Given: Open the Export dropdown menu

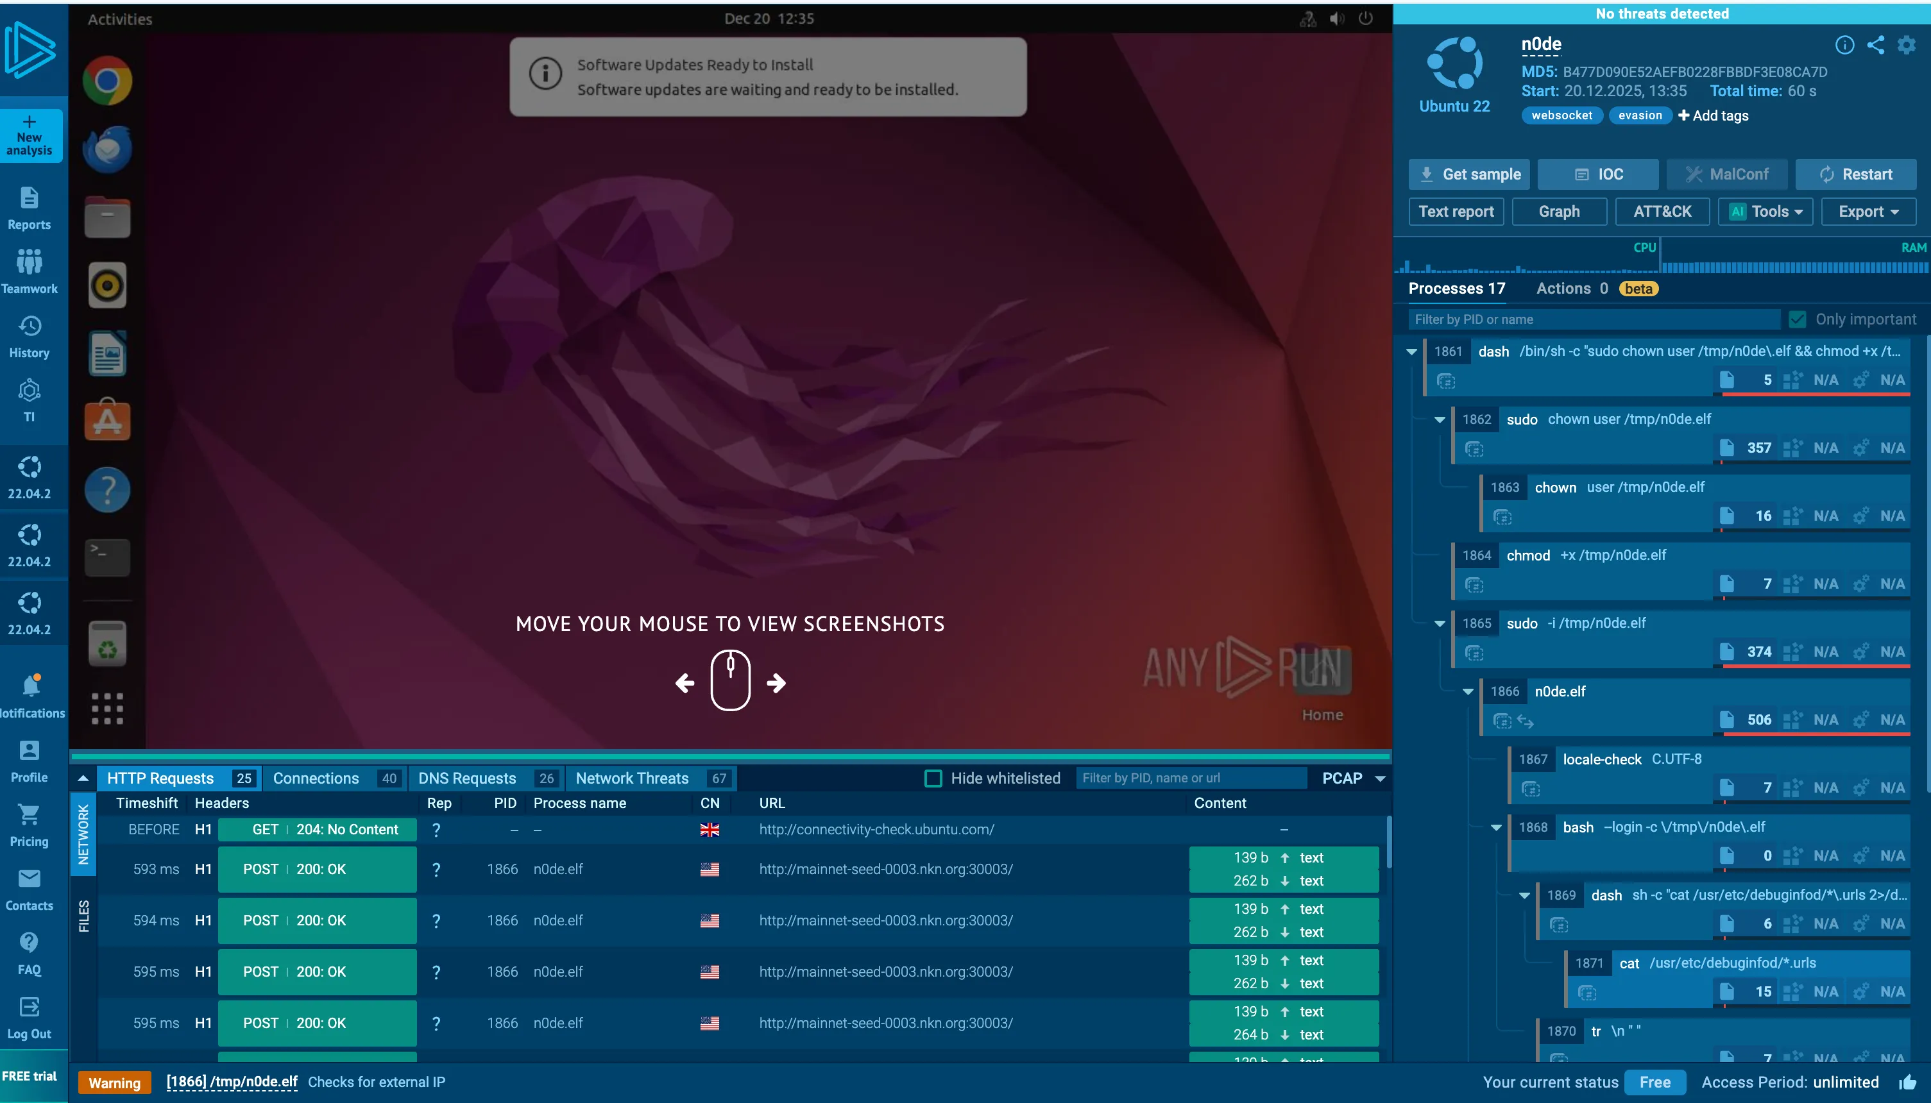Looking at the screenshot, I should [x=1868, y=212].
